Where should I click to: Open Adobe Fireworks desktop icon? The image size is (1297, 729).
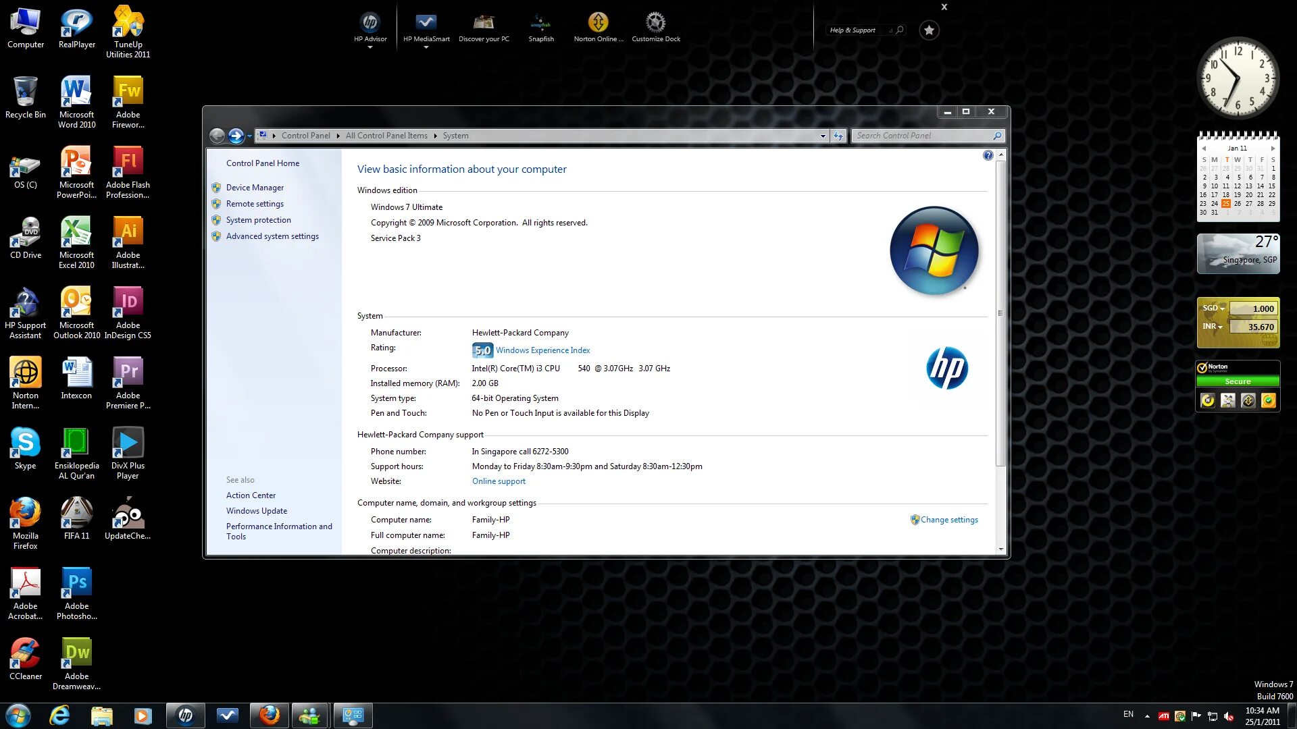pos(128,101)
